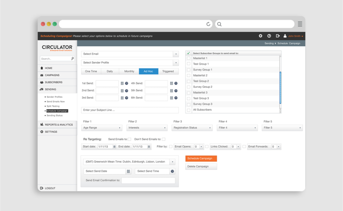Click the settings gear icon in header
Screen dimensions: 343x211
point(260,36)
